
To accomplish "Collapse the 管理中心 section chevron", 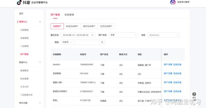I will 40,22.
